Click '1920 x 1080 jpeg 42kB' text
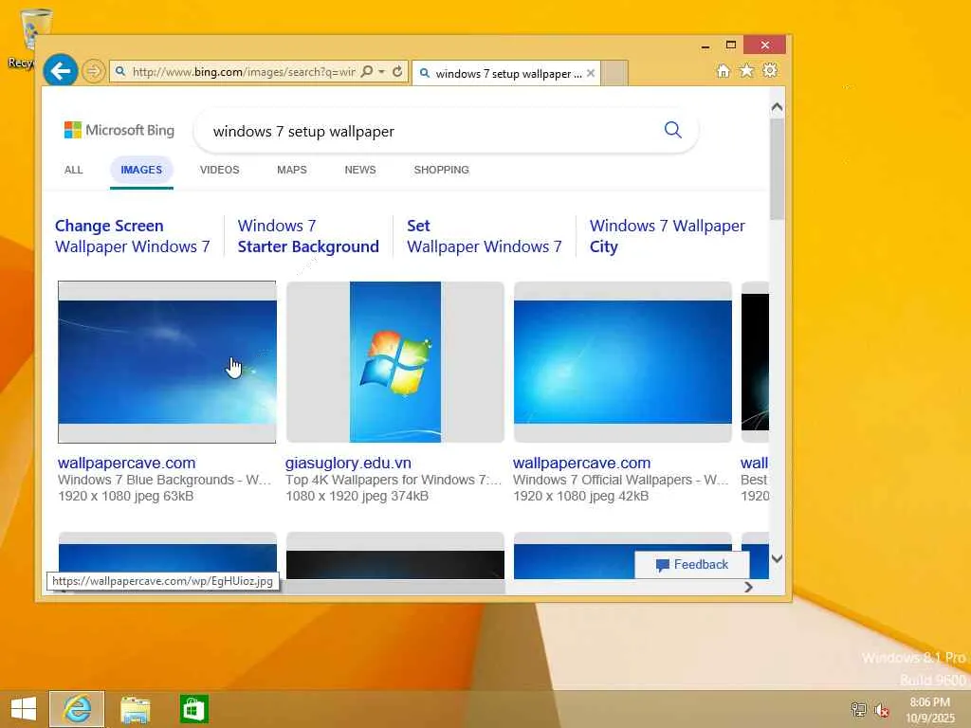The image size is (971, 728). (x=581, y=496)
